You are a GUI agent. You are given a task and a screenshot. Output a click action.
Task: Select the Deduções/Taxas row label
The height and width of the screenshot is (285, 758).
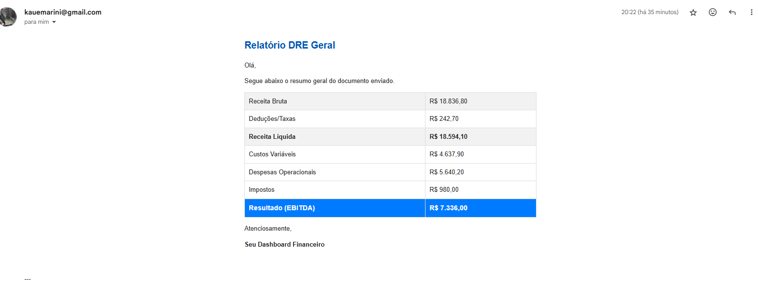pyautogui.click(x=272, y=119)
